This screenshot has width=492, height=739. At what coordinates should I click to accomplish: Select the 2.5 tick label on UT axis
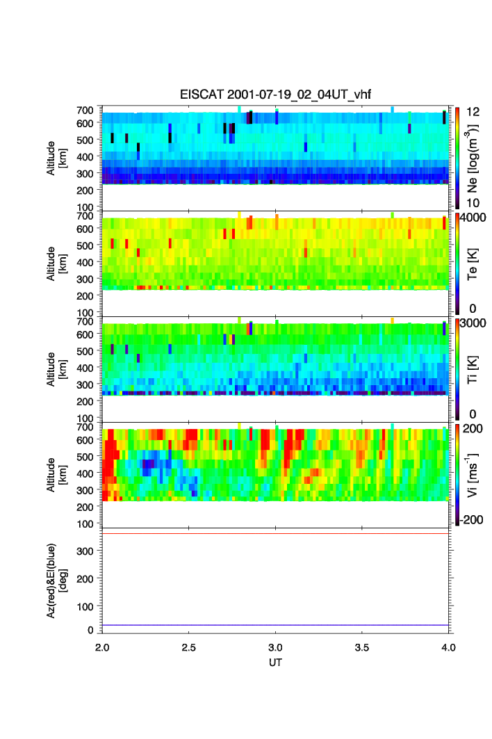coord(189,647)
